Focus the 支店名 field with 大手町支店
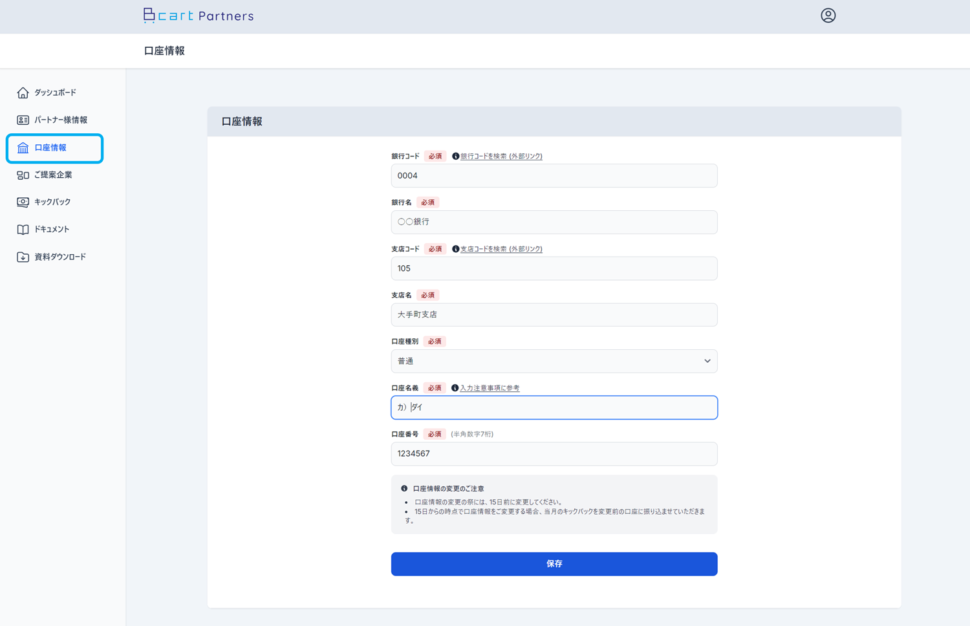970x626 pixels. pos(554,315)
